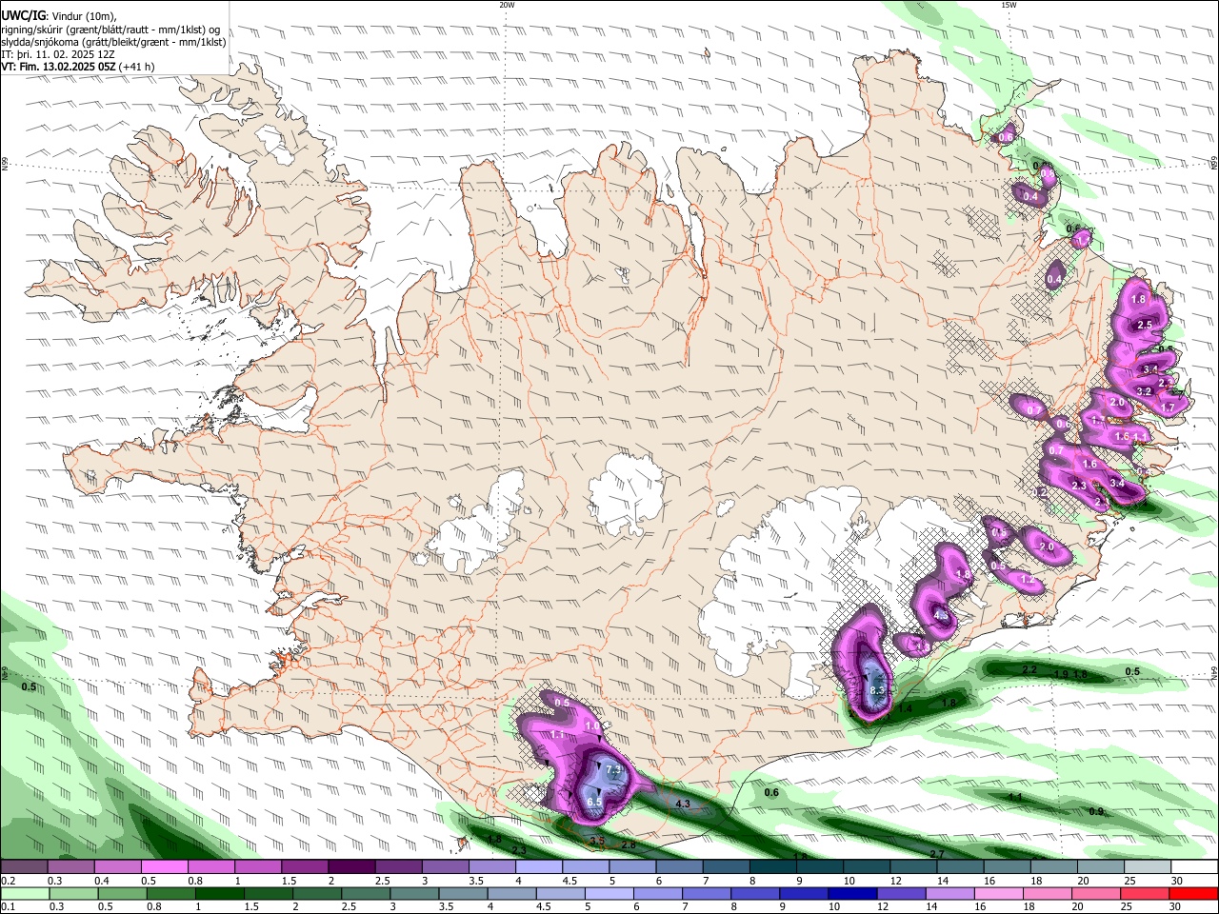Click the 1.3 snowfall value in the southeast
This screenshot has width=1219, height=914.
coord(922,647)
